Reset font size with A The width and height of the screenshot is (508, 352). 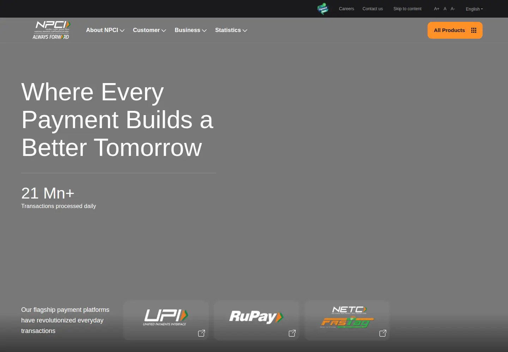pyautogui.click(x=445, y=9)
